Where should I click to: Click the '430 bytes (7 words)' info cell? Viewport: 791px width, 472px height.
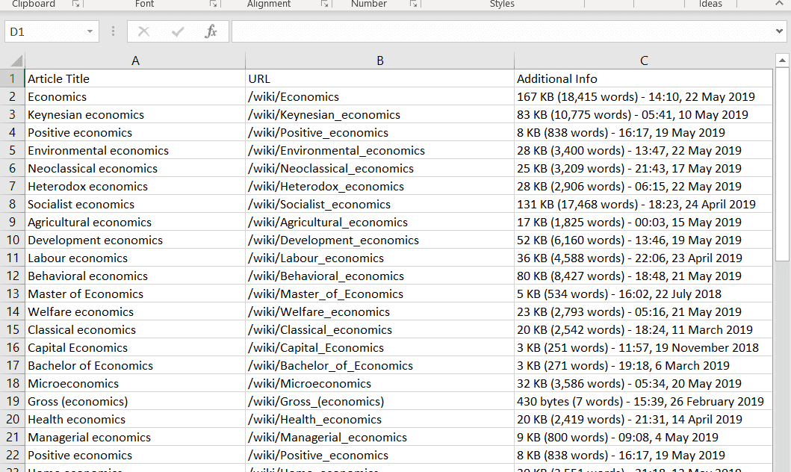pos(644,401)
